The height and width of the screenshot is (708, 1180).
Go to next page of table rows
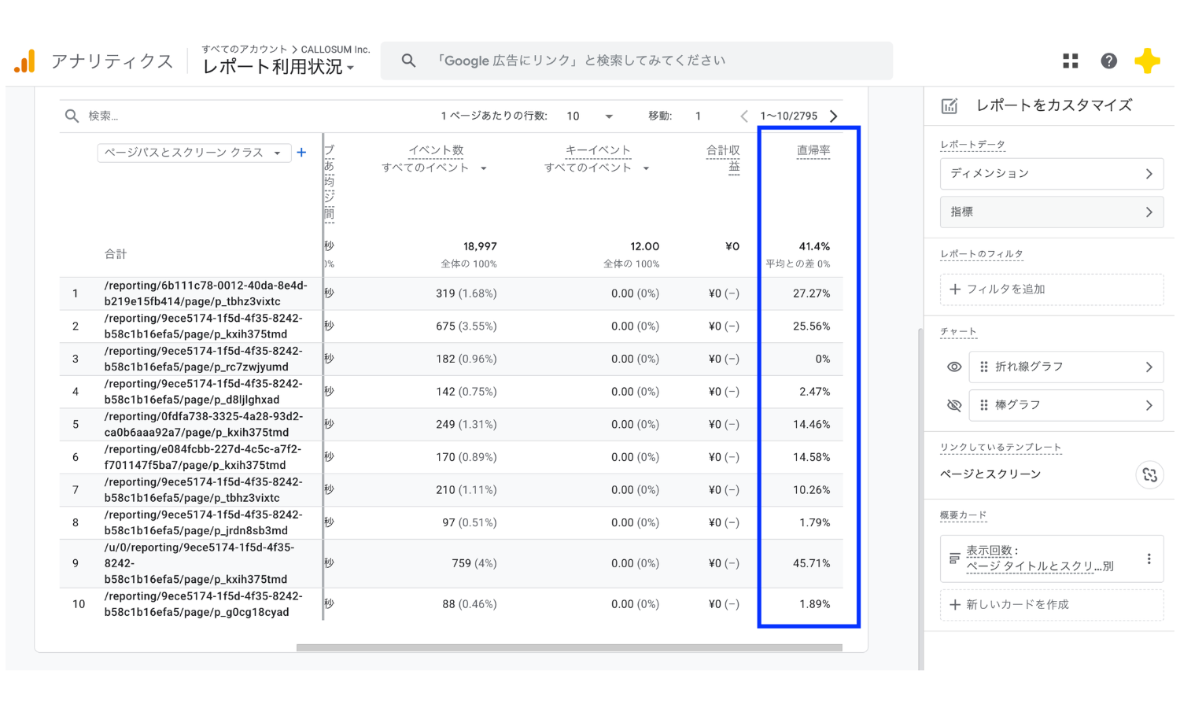834,116
